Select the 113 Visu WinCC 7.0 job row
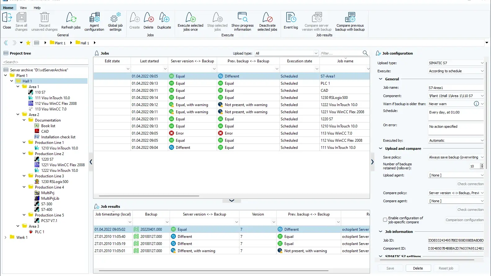 click(232, 133)
